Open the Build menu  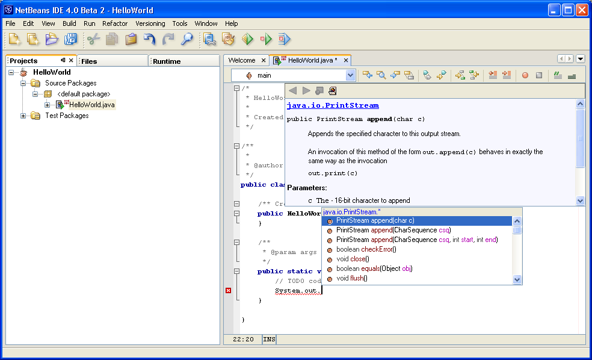pos(69,23)
